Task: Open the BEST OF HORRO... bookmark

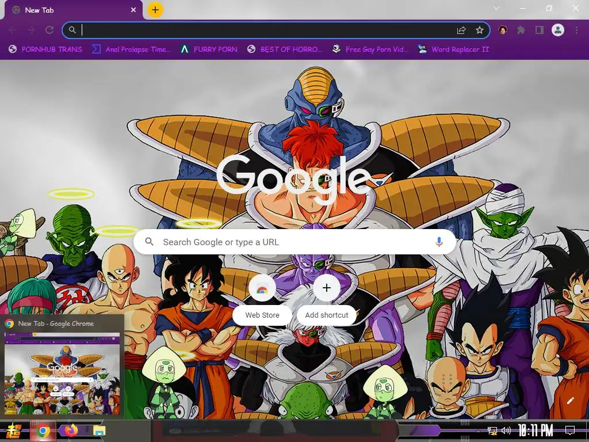Action: [285, 49]
